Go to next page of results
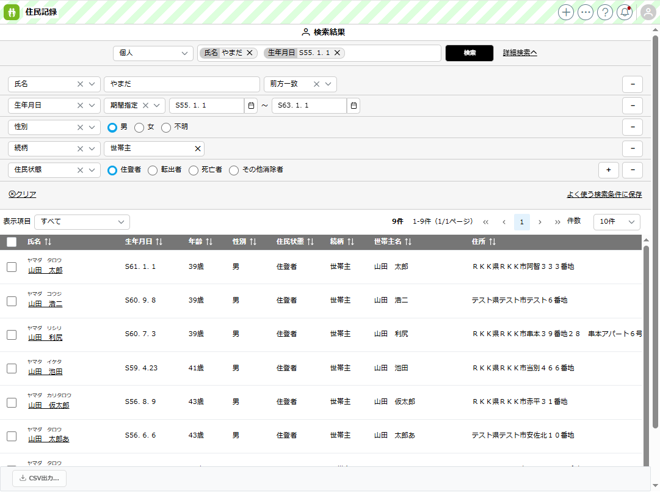660x495 pixels. click(x=540, y=222)
